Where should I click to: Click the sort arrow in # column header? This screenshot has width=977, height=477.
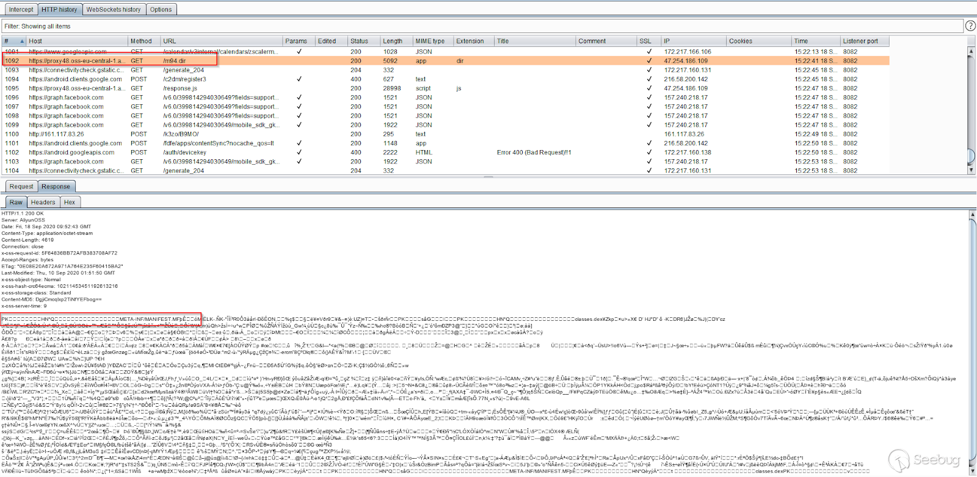tap(22, 41)
